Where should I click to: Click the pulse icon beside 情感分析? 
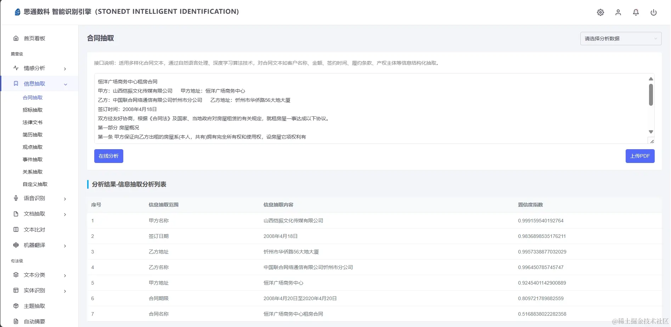[x=16, y=68]
